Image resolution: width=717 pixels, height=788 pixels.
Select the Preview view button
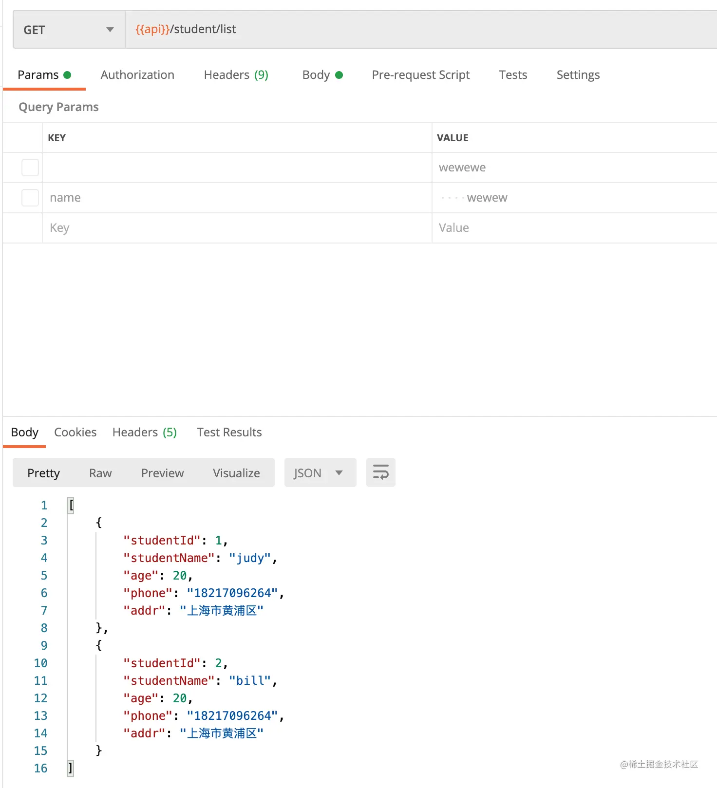[x=163, y=473]
